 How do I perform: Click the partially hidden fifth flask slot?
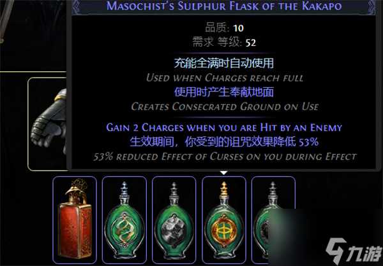pyautogui.click(x=273, y=220)
